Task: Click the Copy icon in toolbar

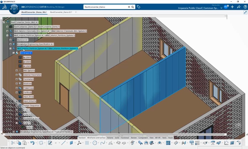Action: 19,143
